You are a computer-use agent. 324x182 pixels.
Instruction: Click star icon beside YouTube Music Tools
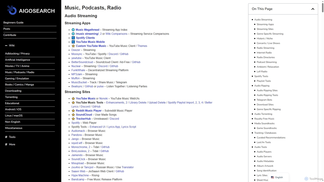(73, 103)
